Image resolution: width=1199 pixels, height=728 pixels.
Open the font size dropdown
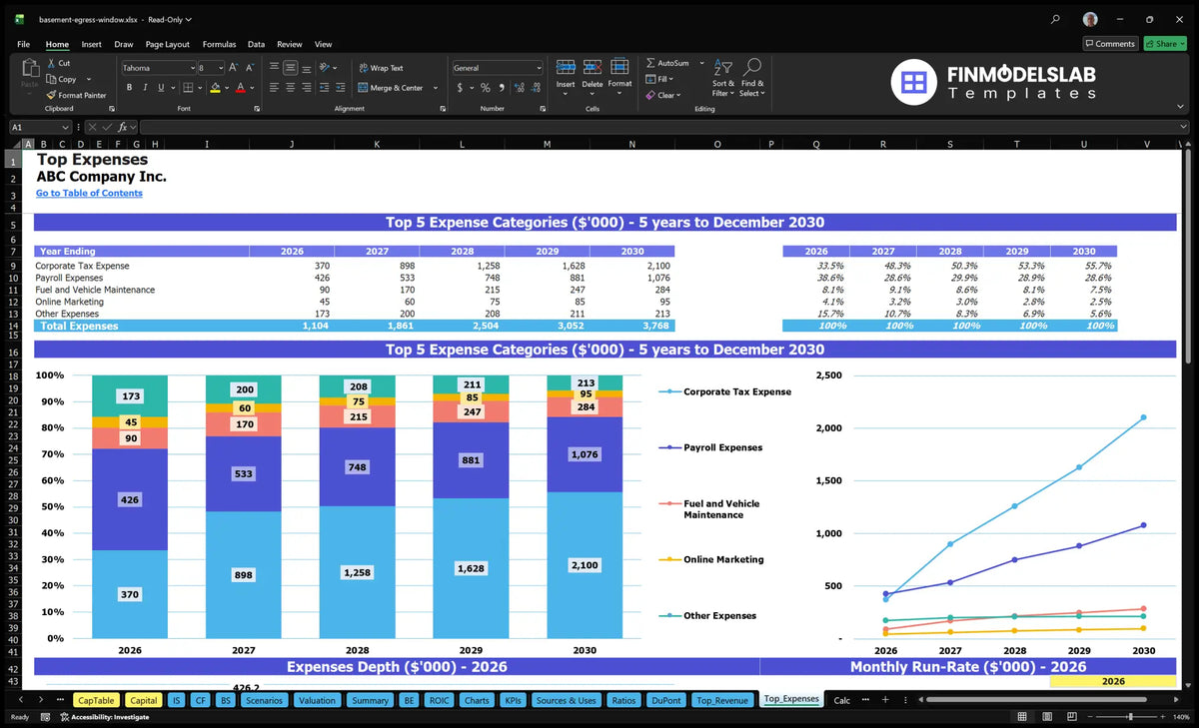pyautogui.click(x=220, y=68)
